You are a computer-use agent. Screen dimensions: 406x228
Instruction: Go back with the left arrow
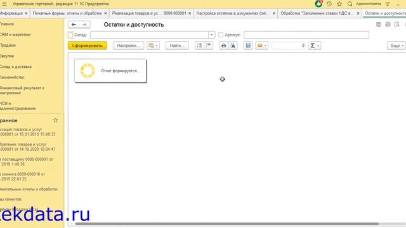[74, 25]
